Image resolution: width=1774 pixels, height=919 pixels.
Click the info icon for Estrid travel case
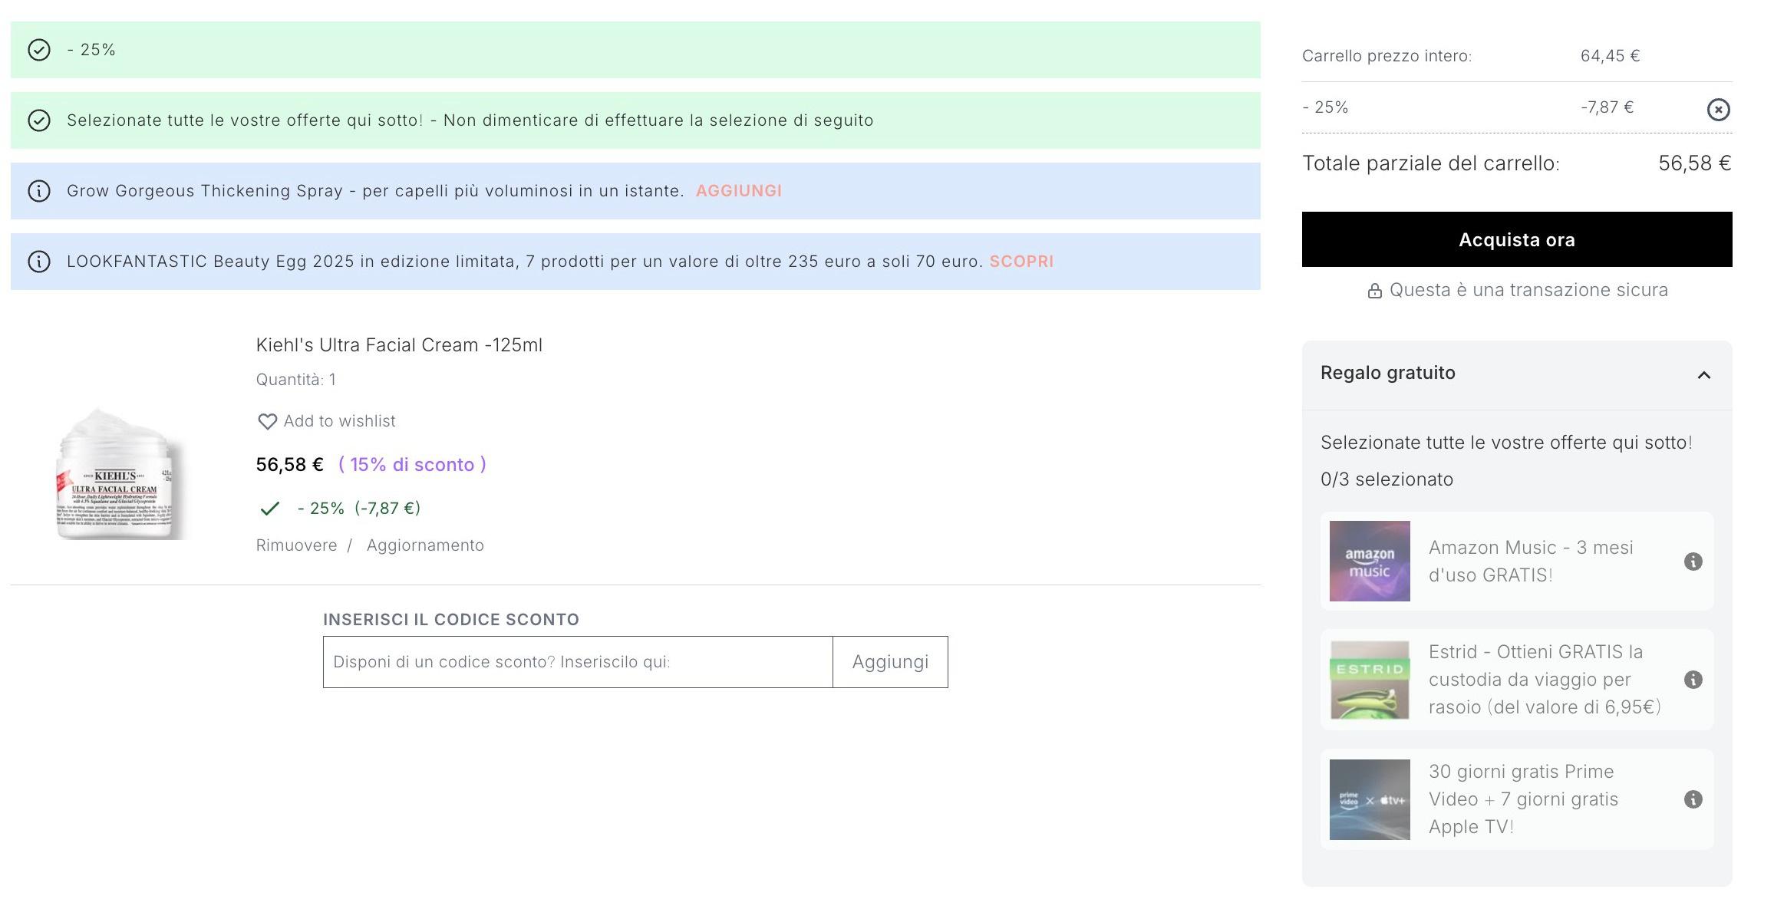click(x=1693, y=680)
